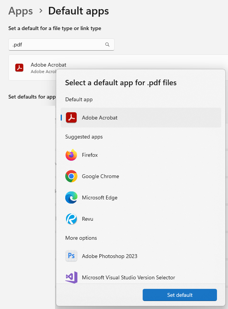Click the search magnifier icon
This screenshot has height=309, width=228.
107,45
